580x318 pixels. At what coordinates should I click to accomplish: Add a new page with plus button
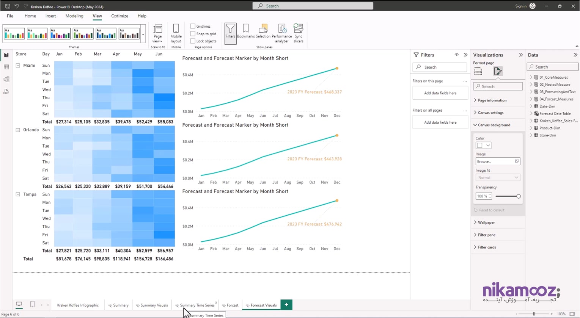pyautogui.click(x=286, y=305)
